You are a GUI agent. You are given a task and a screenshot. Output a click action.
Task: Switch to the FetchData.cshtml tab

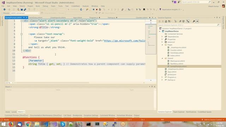click(35, 18)
